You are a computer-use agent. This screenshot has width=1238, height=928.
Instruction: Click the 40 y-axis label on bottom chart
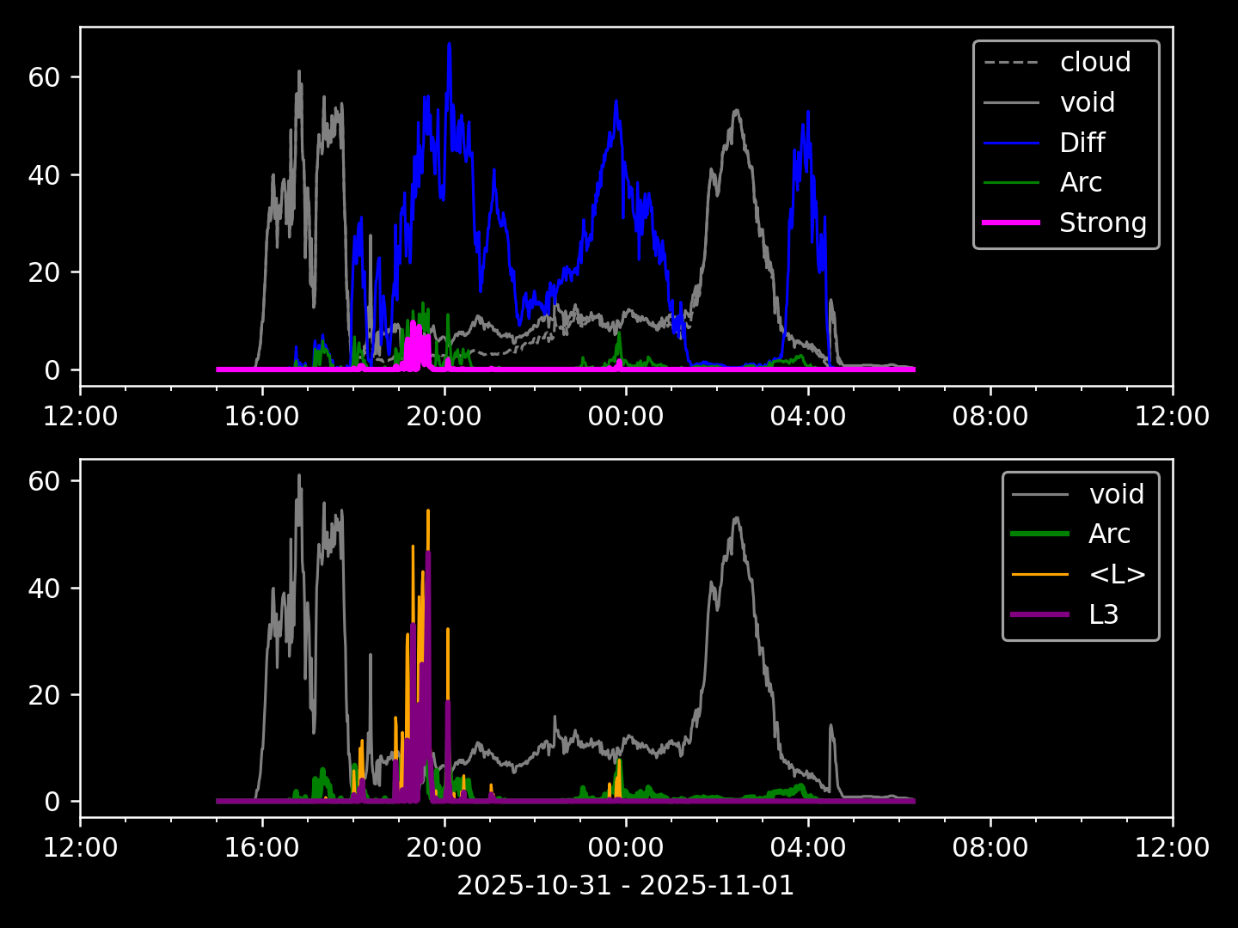pyautogui.click(x=43, y=589)
